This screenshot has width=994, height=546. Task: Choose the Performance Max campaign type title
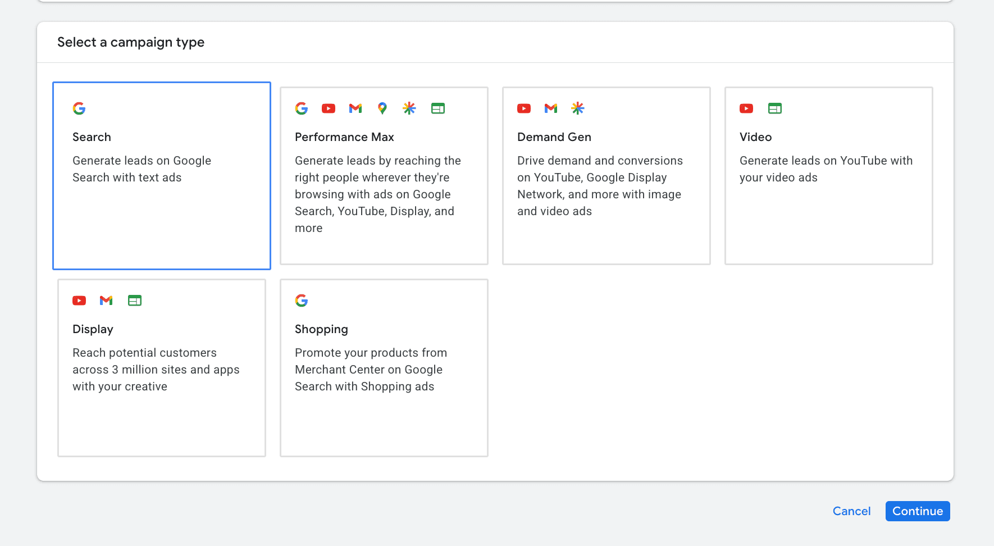(x=344, y=137)
